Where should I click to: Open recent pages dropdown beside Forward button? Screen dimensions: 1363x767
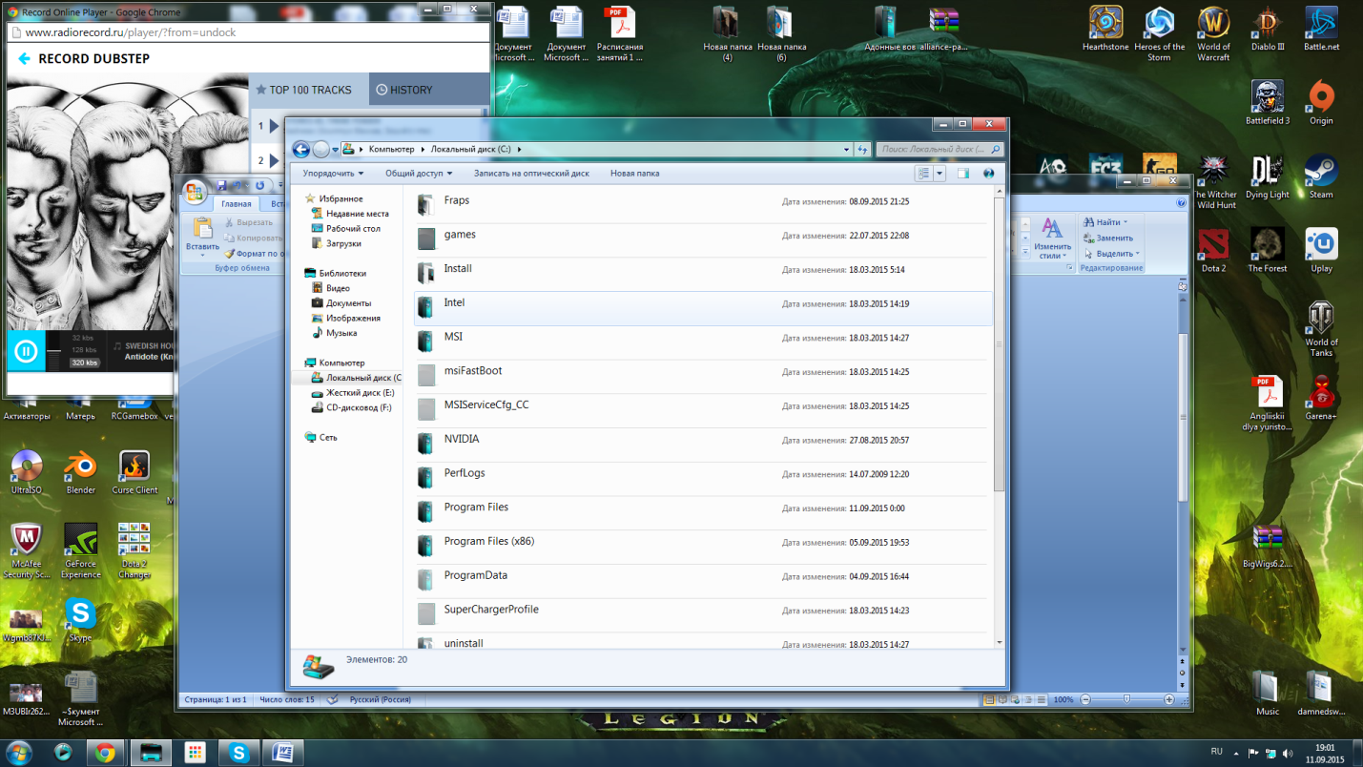(336, 150)
